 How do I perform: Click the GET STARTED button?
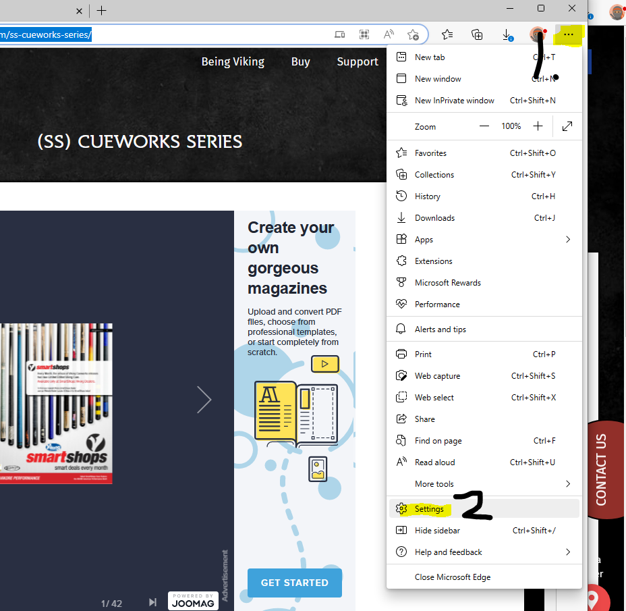click(294, 583)
